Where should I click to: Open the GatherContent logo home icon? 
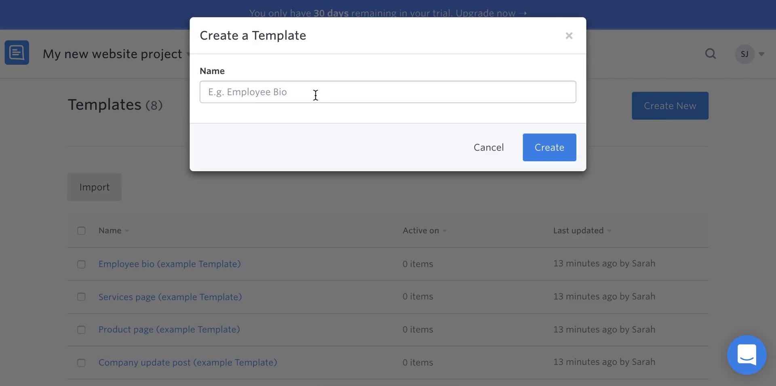(x=17, y=52)
